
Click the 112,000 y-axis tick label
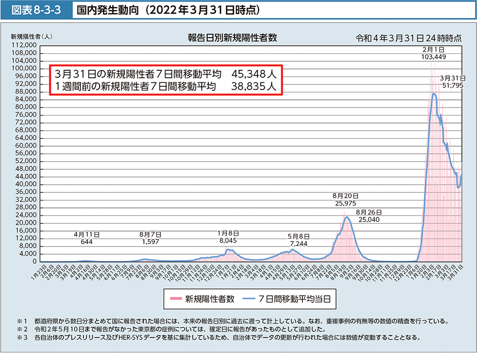pyautogui.click(x=23, y=45)
